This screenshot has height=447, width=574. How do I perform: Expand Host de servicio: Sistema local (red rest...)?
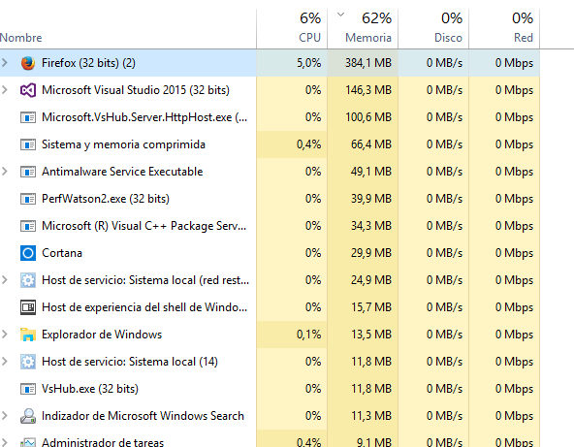(x=5, y=280)
